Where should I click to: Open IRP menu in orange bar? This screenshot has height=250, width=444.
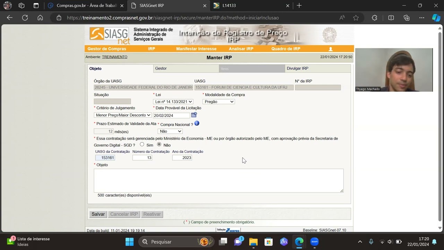tap(152, 49)
